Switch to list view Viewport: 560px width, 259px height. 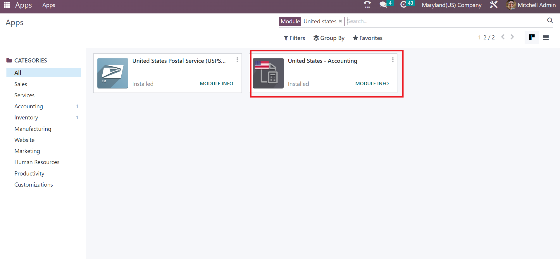pos(546,37)
